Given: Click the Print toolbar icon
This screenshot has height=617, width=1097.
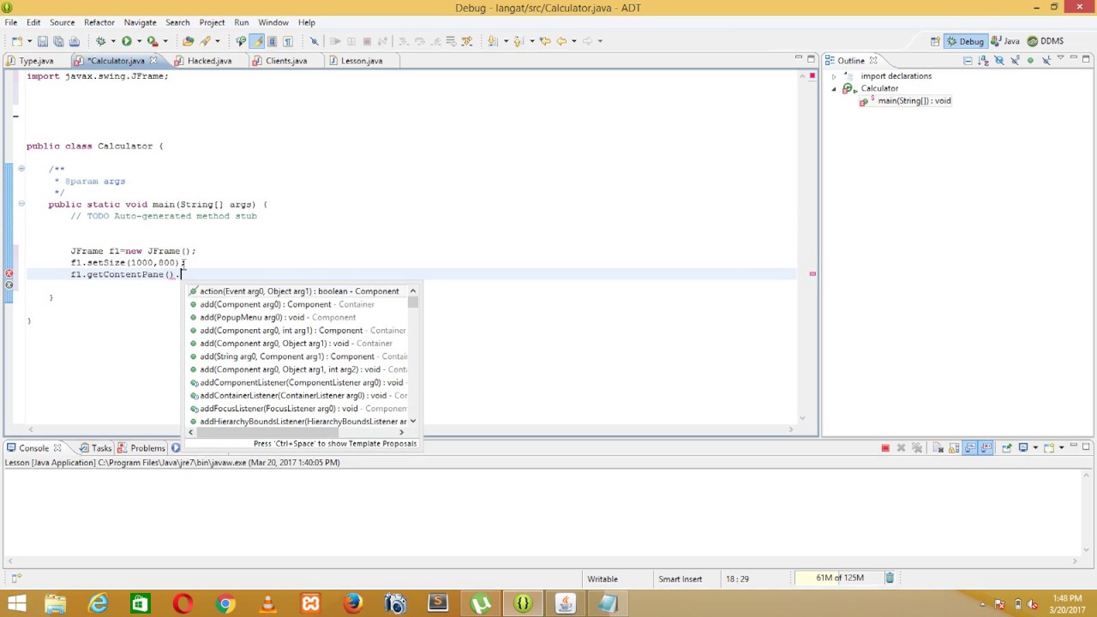Looking at the screenshot, I should (74, 41).
